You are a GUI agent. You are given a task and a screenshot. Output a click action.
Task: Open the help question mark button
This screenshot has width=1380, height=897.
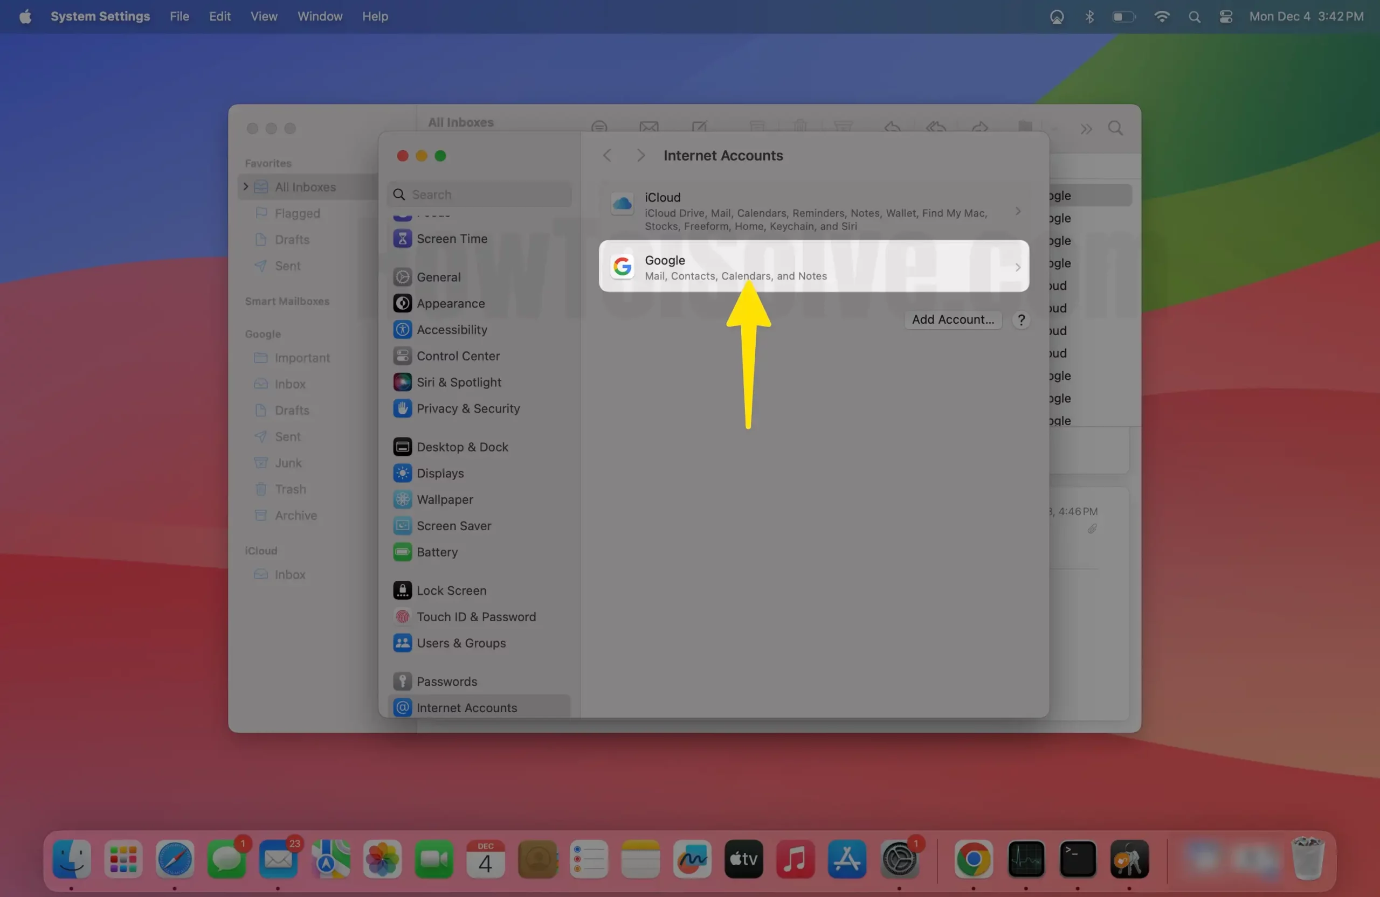pos(1021,319)
